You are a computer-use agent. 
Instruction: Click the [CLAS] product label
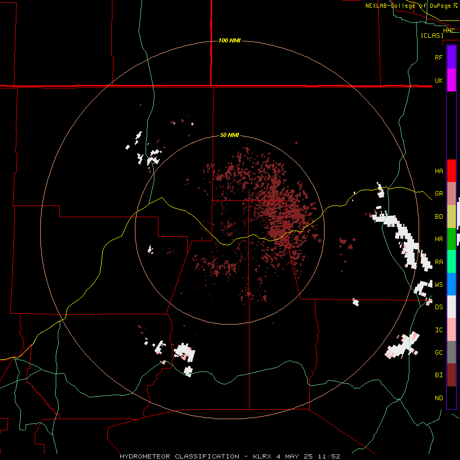pyautogui.click(x=432, y=35)
